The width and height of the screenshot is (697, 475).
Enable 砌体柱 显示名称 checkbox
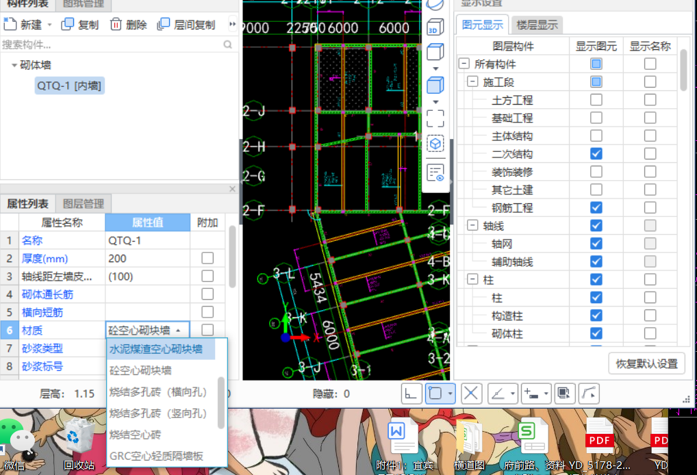click(x=650, y=333)
